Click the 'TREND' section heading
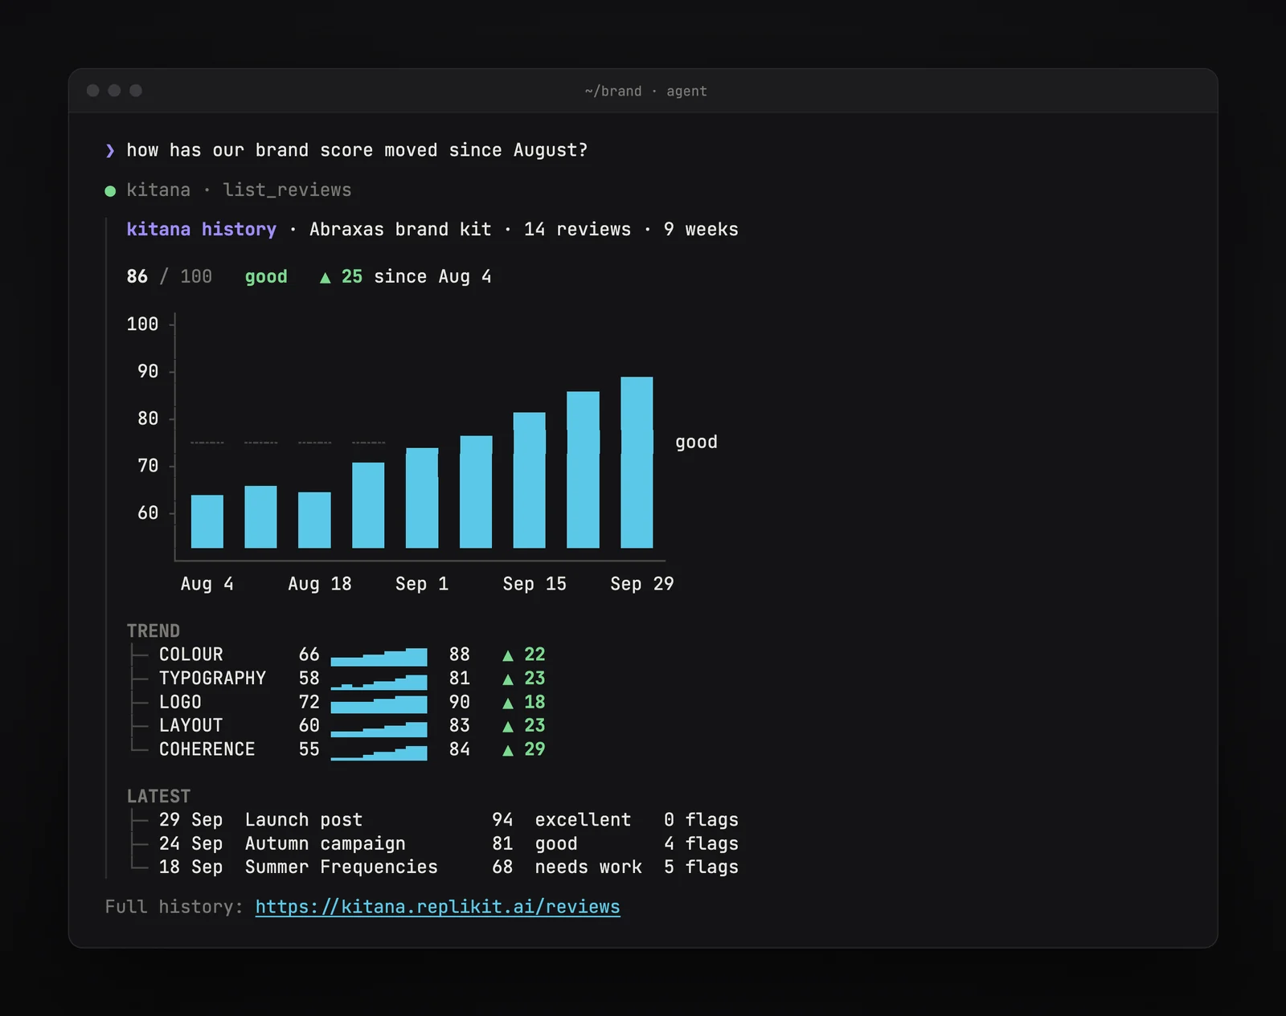Viewport: 1286px width, 1016px height. pyautogui.click(x=154, y=631)
